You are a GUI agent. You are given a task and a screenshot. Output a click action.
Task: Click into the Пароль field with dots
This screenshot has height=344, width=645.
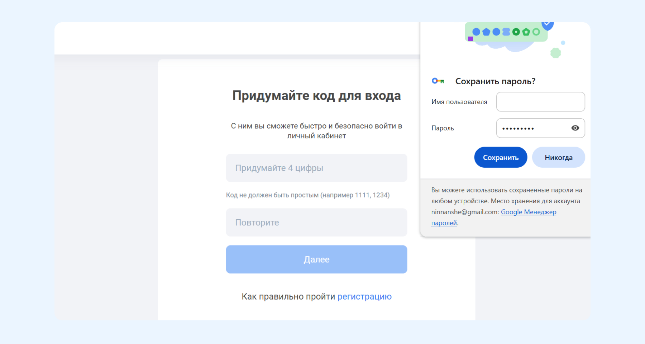point(532,128)
